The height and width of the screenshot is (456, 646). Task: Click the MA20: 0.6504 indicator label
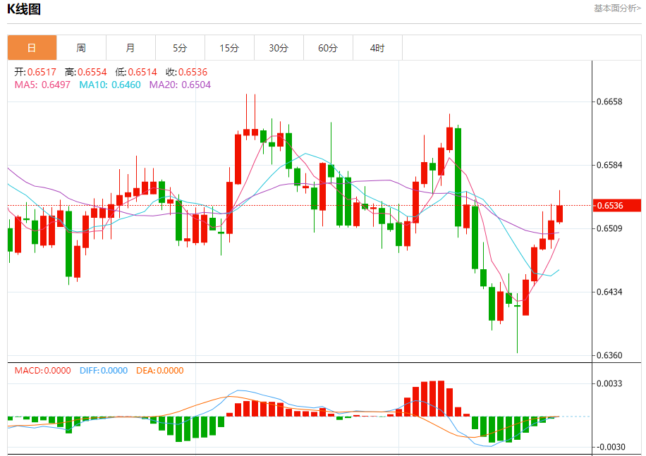tap(180, 85)
